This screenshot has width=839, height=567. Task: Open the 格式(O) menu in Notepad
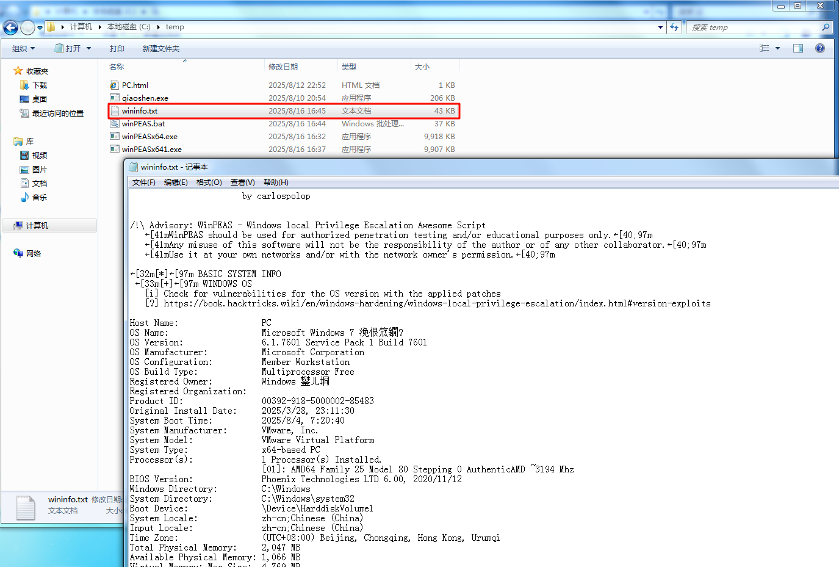click(209, 182)
